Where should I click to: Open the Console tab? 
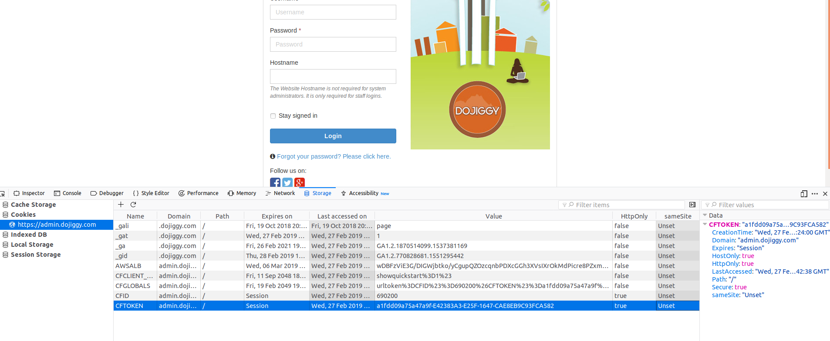click(x=67, y=193)
